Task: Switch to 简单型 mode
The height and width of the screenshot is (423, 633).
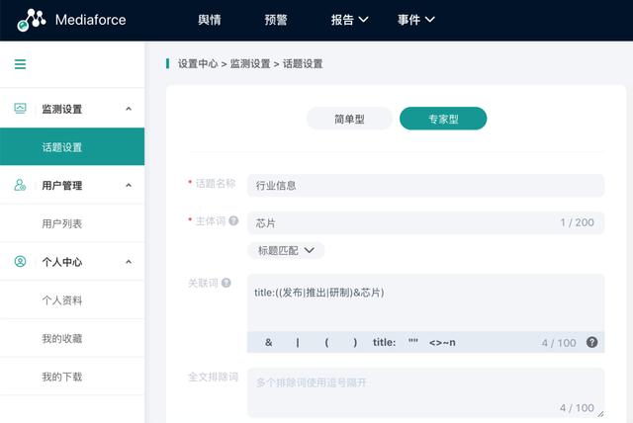Action: (349, 119)
